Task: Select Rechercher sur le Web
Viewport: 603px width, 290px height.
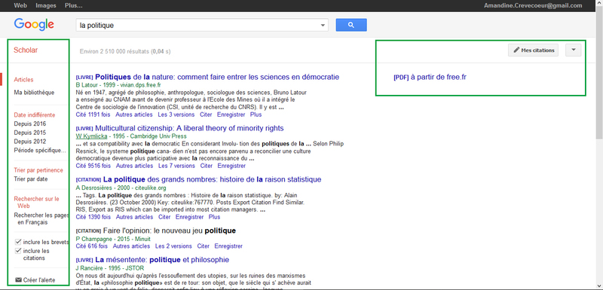Action: (36, 203)
